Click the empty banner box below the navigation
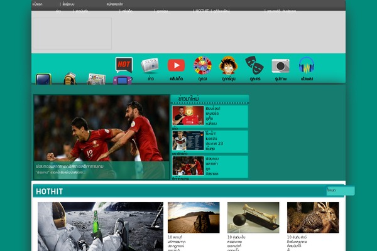Image resolution: width=377 pixels, height=251 pixels. click(72, 33)
